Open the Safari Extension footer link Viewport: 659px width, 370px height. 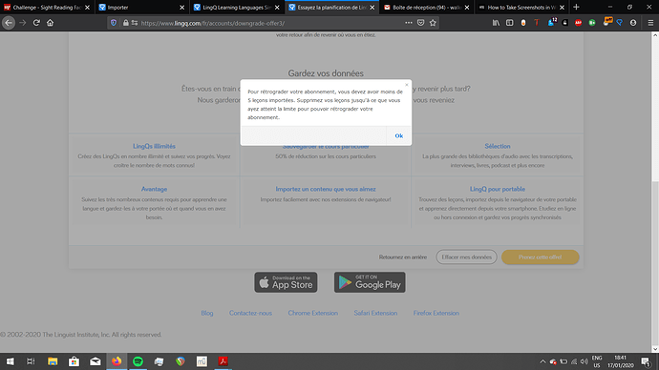coord(375,313)
